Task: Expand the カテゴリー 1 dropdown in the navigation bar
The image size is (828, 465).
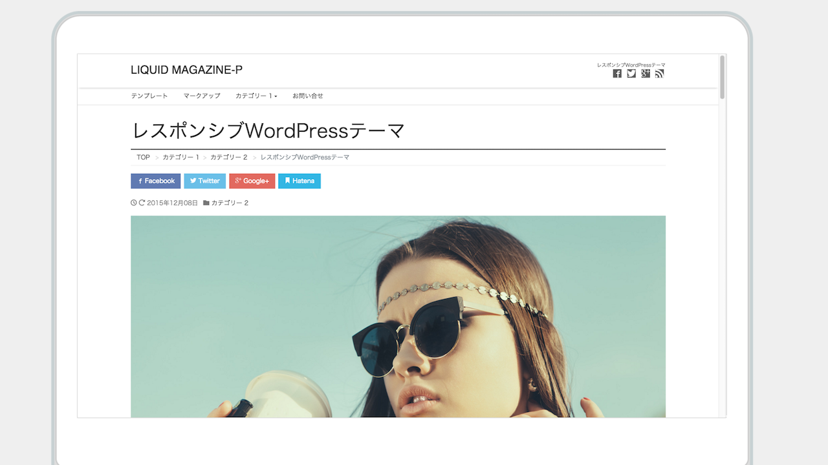Action: pos(256,96)
